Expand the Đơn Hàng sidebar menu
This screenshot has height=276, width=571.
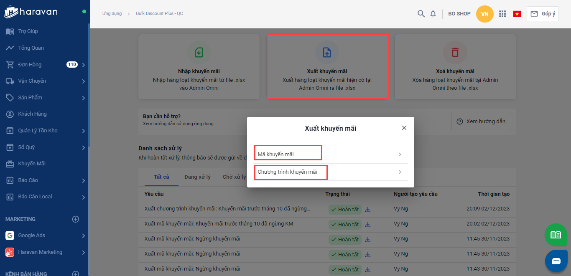click(x=84, y=65)
